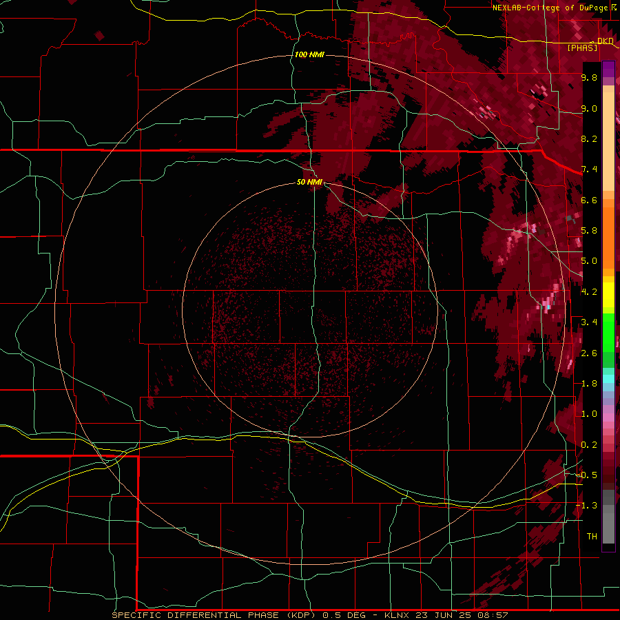Click the purple top segment of the color bar
The height and width of the screenshot is (620, 620).
pos(608,69)
